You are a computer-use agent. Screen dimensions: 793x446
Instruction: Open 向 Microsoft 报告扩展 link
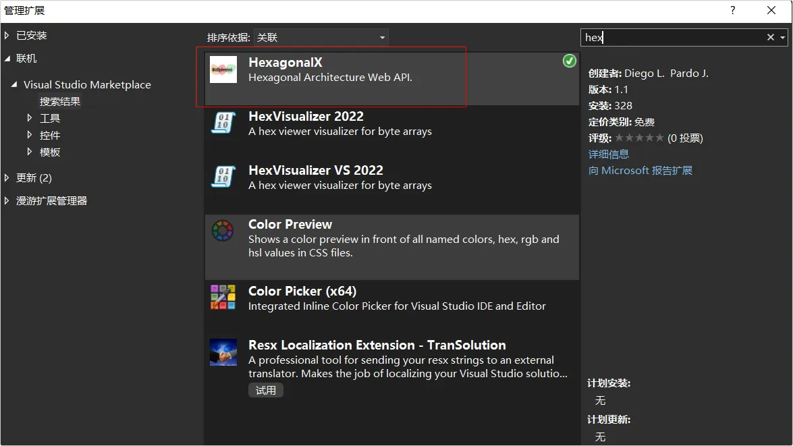[640, 171]
